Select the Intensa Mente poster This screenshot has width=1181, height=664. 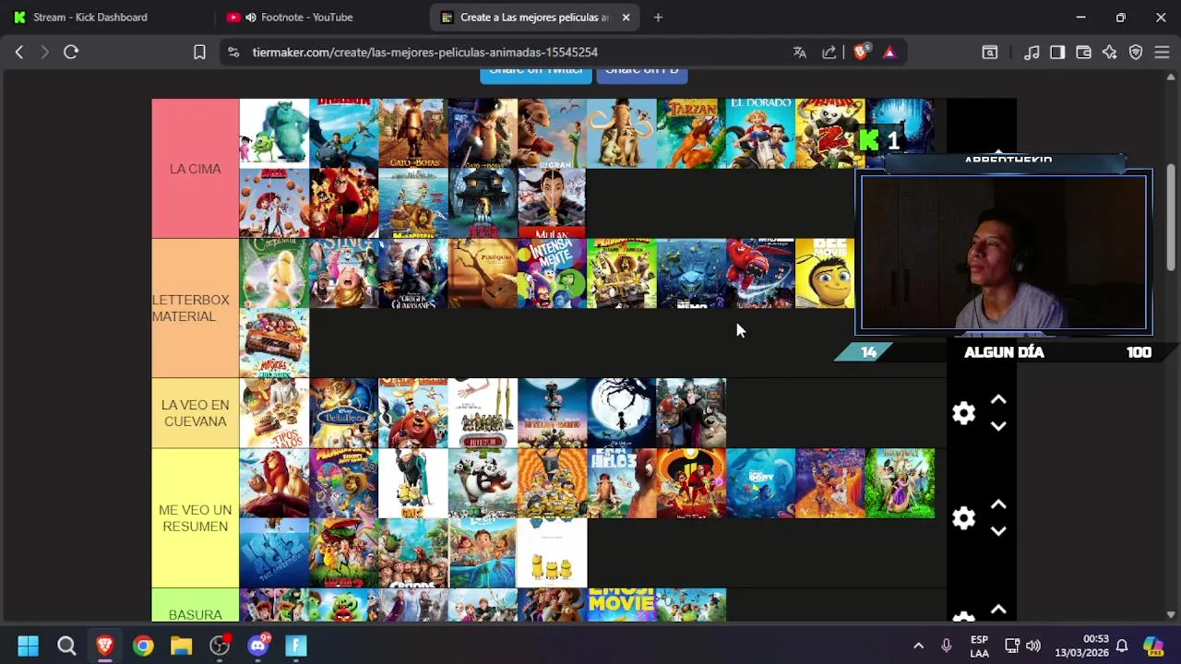[552, 273]
